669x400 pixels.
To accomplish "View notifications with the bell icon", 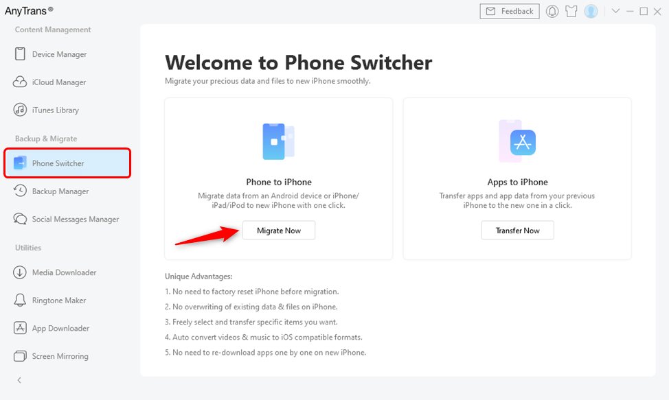I will click(552, 11).
